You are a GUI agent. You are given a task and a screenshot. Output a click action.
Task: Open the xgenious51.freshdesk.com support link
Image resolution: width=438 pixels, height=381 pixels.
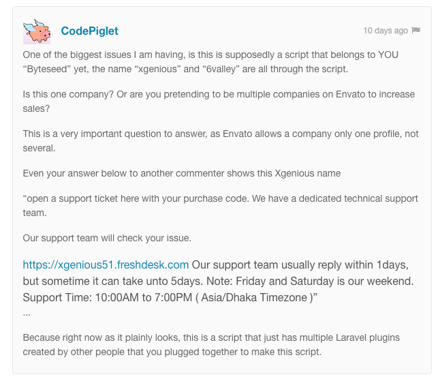(106, 264)
